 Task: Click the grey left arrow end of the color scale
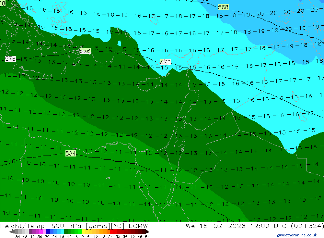[12, 232]
